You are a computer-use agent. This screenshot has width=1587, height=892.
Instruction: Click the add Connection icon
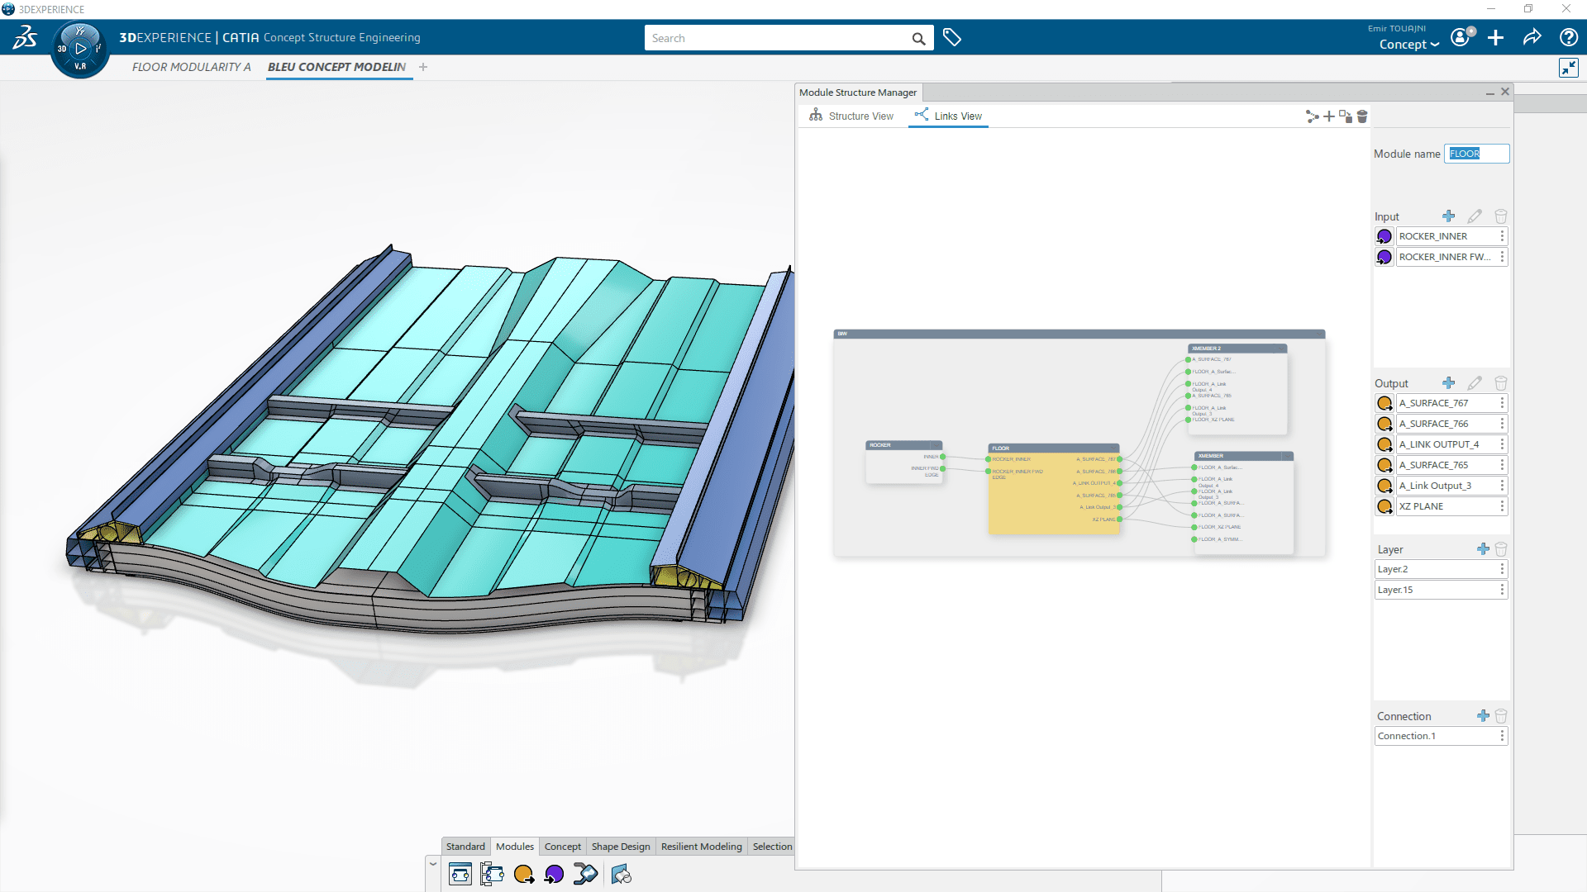pyautogui.click(x=1484, y=715)
